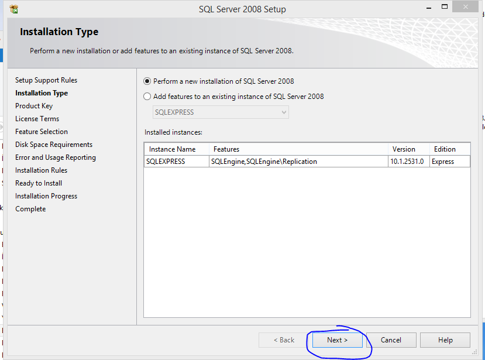485x360 pixels.
Task: Cancel the SQL Server setup
Action: point(391,340)
